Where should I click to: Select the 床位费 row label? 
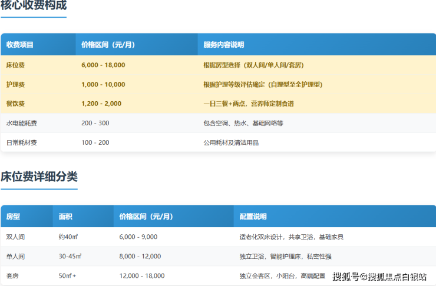click(x=15, y=65)
